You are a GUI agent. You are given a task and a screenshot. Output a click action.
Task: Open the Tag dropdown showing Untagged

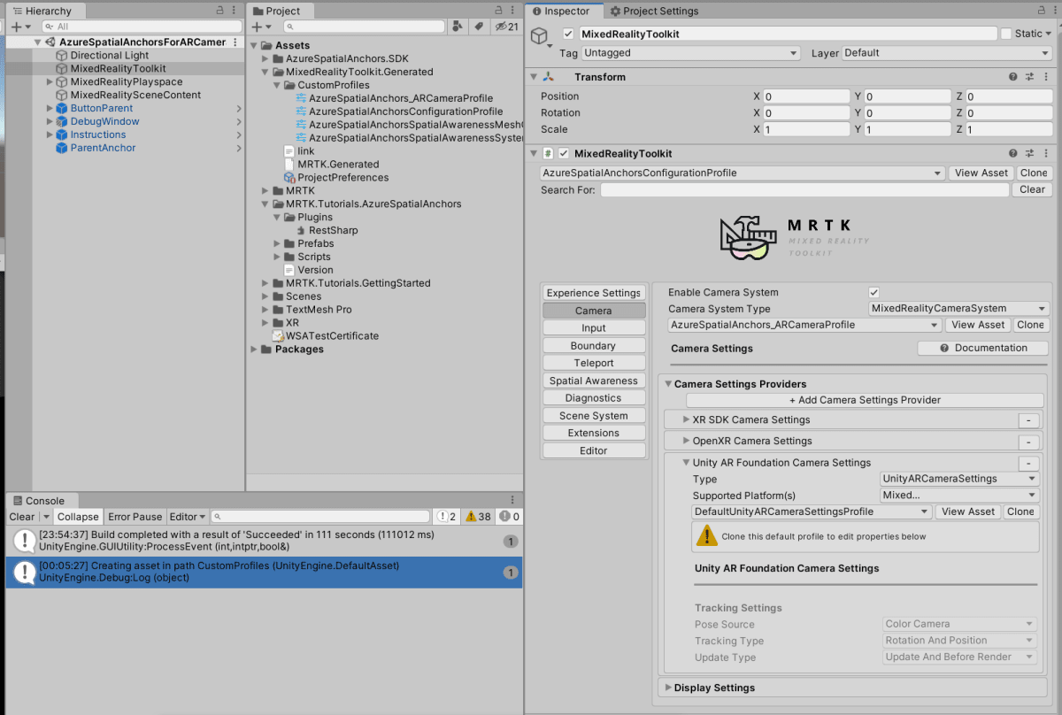(691, 53)
